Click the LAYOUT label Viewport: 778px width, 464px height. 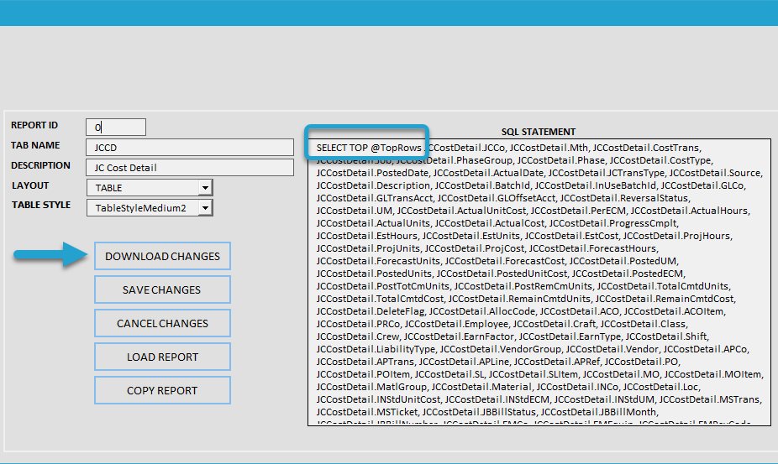30,185
